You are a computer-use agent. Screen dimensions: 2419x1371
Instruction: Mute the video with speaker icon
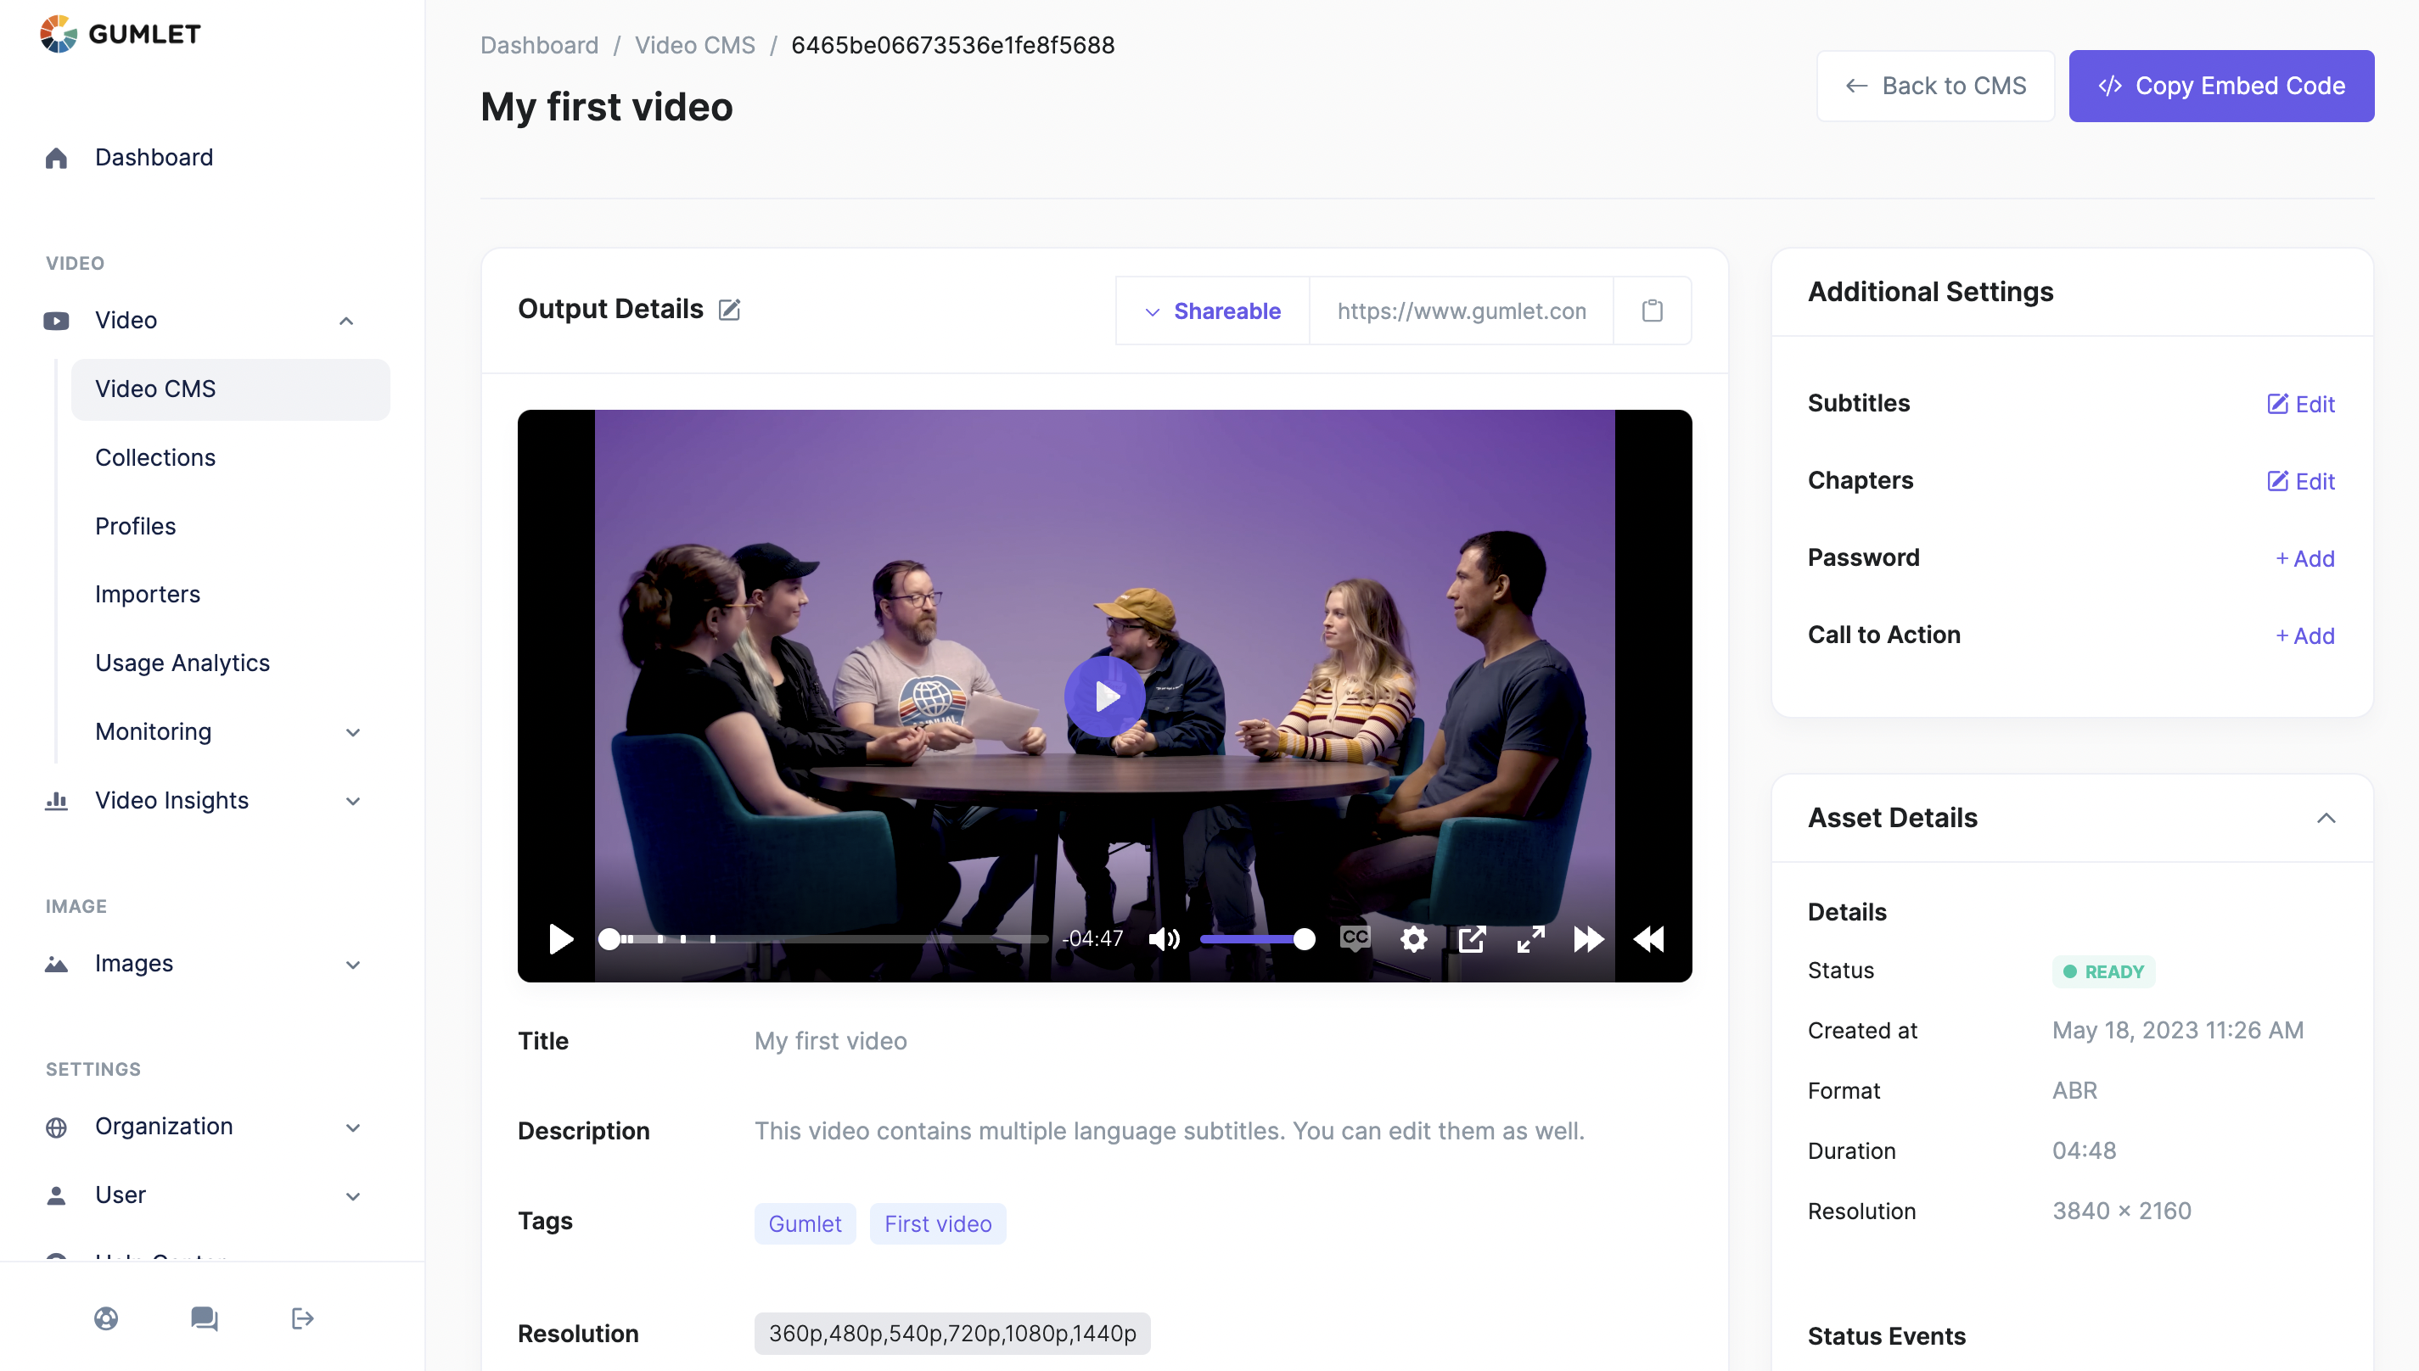click(x=1164, y=939)
